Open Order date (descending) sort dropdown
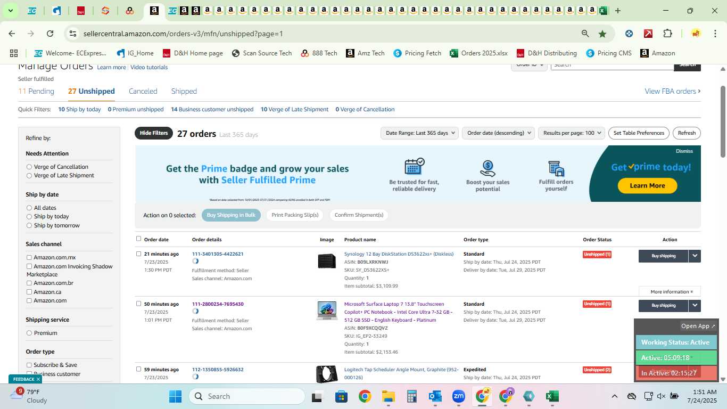 pos(498,133)
